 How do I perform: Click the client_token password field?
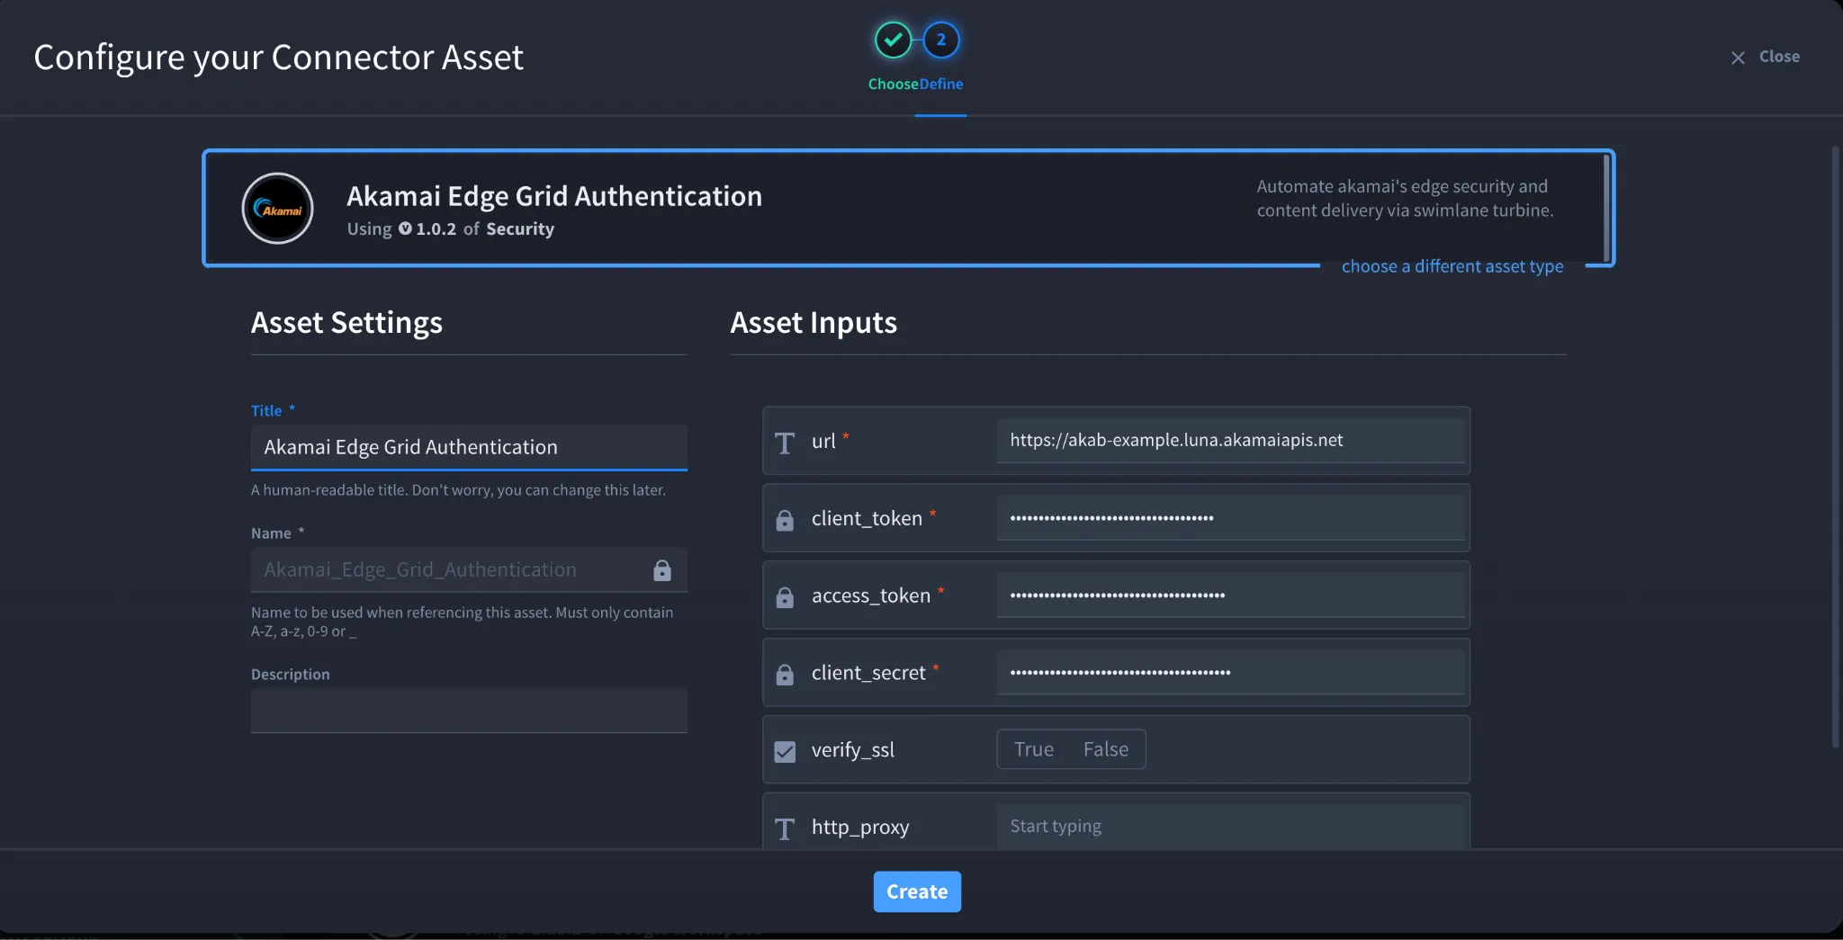[x=1230, y=517]
